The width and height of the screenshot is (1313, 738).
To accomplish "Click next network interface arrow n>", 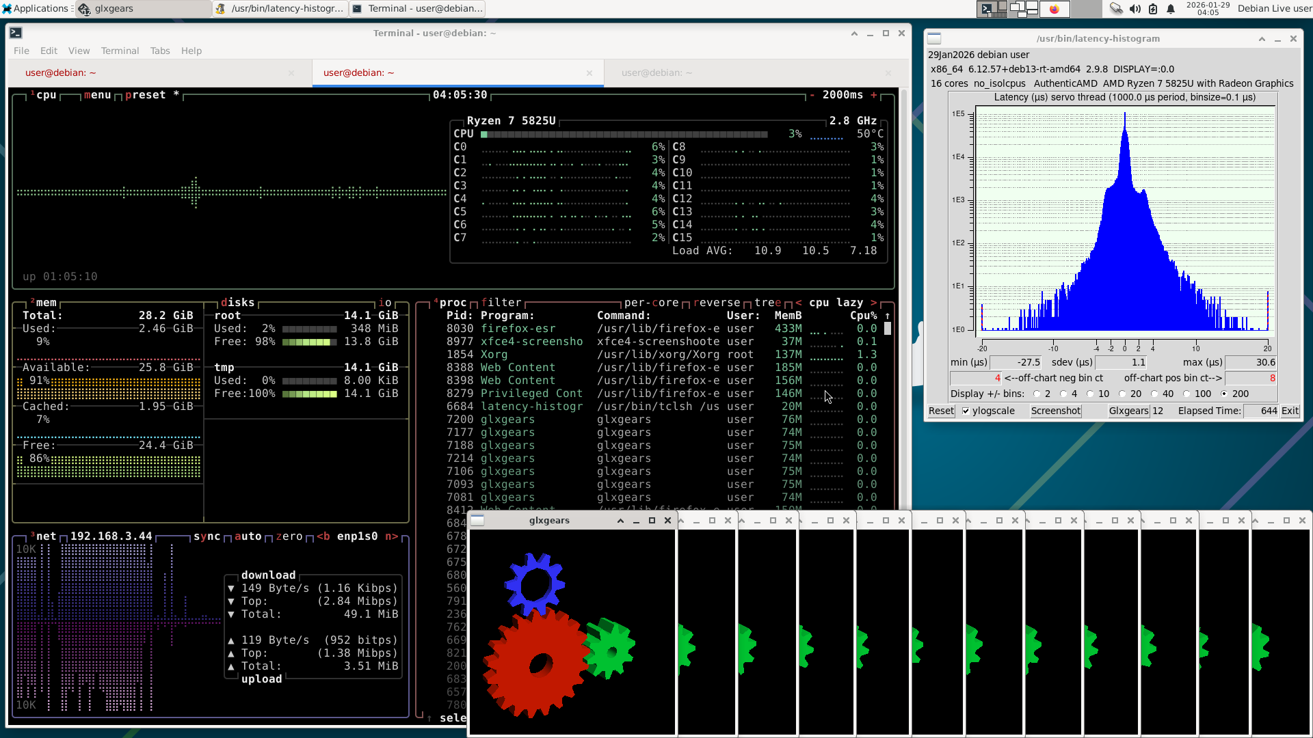I will pos(391,536).
